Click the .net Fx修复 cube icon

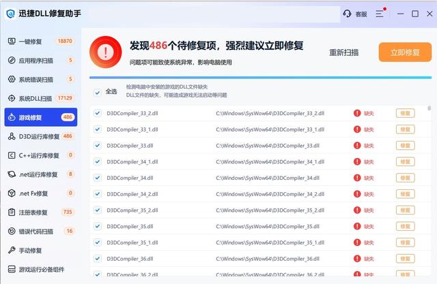12,193
